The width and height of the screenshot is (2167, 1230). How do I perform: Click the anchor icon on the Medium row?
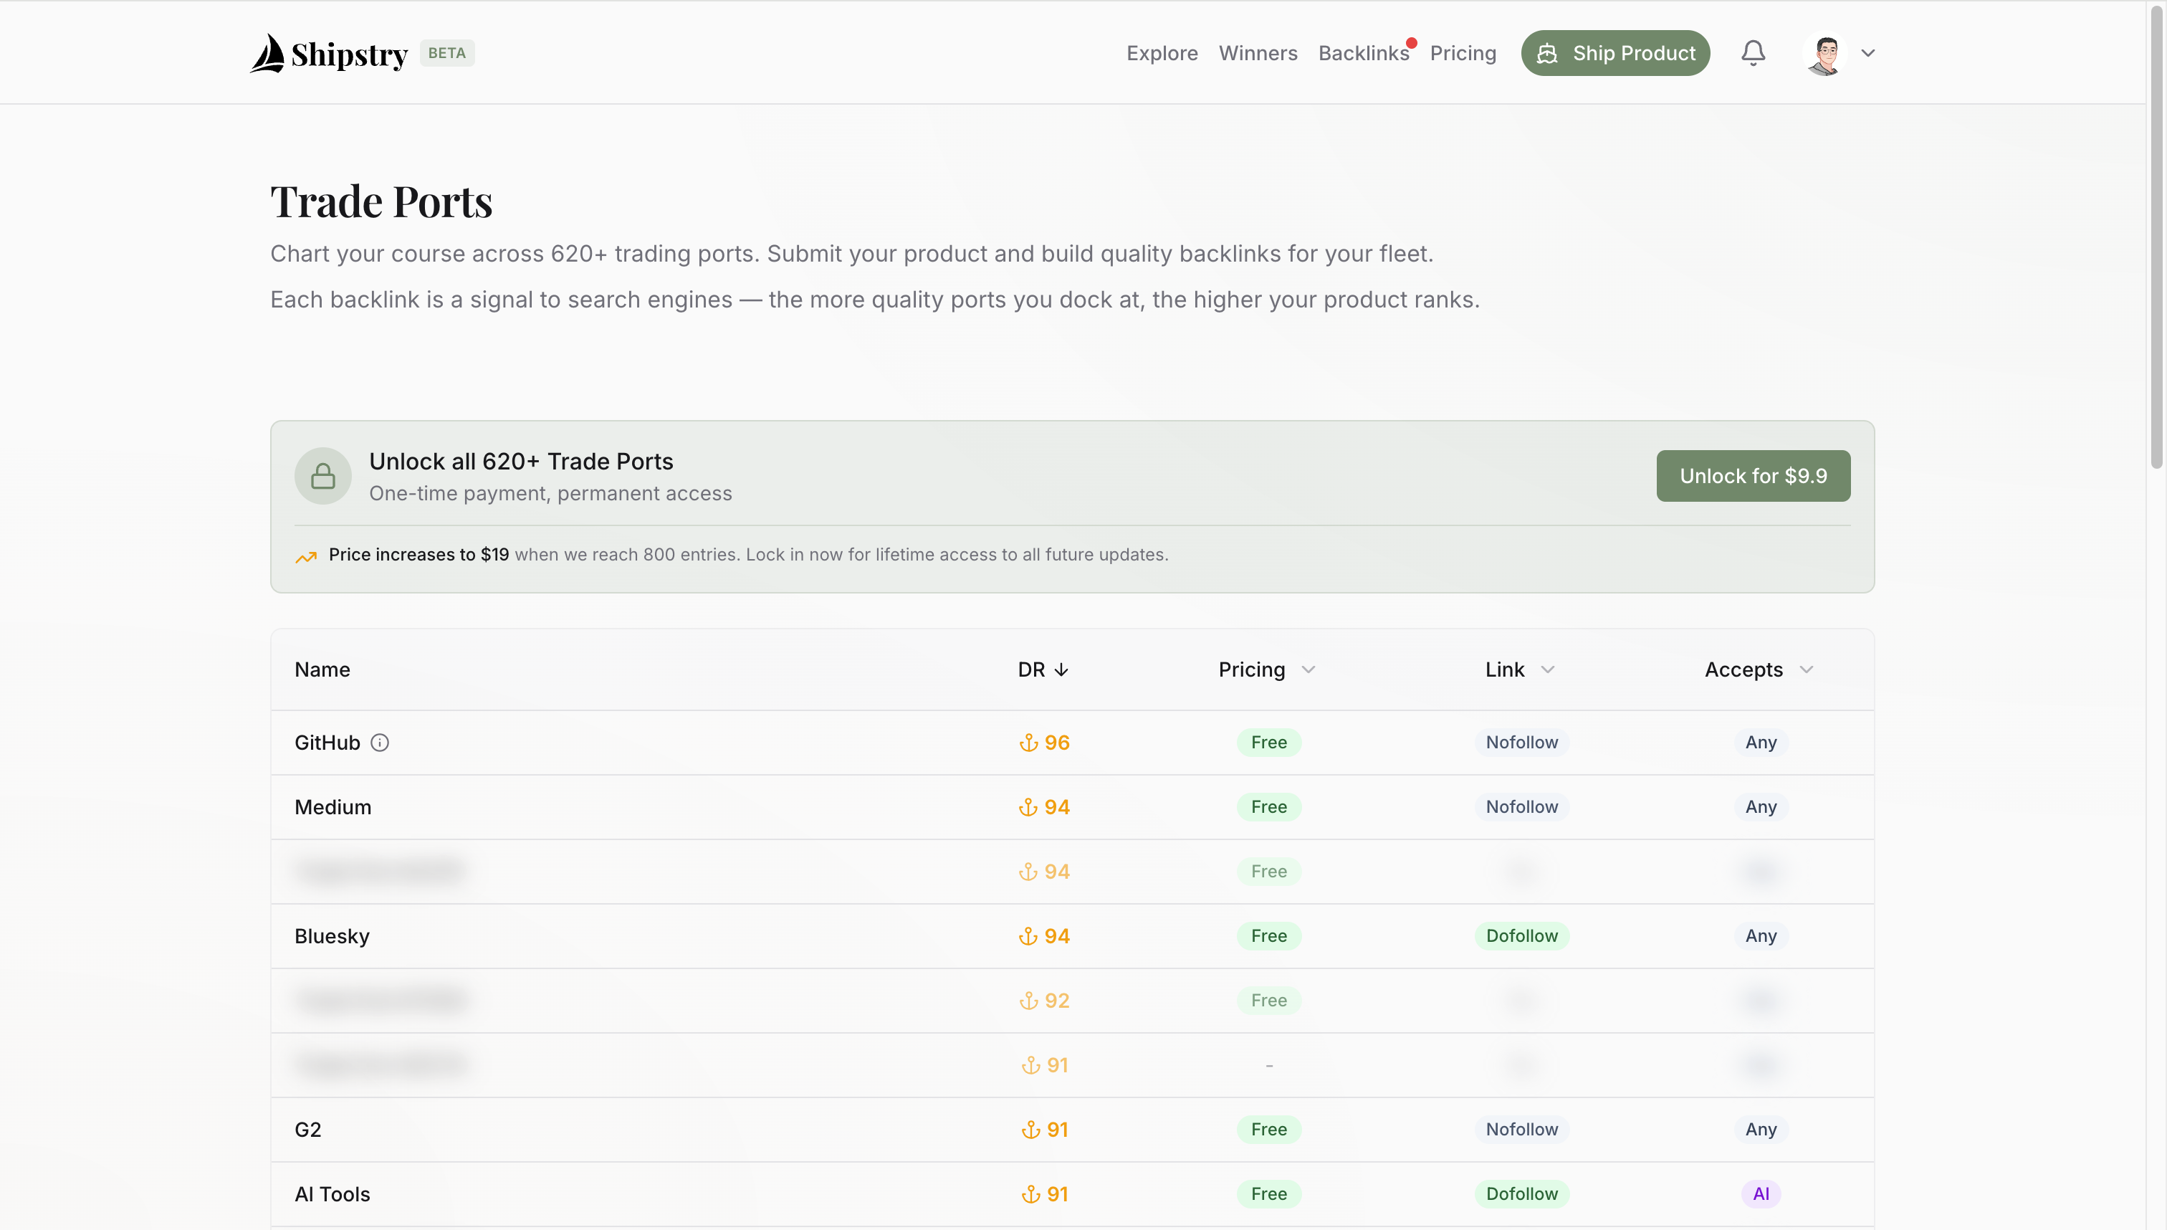tap(1028, 807)
